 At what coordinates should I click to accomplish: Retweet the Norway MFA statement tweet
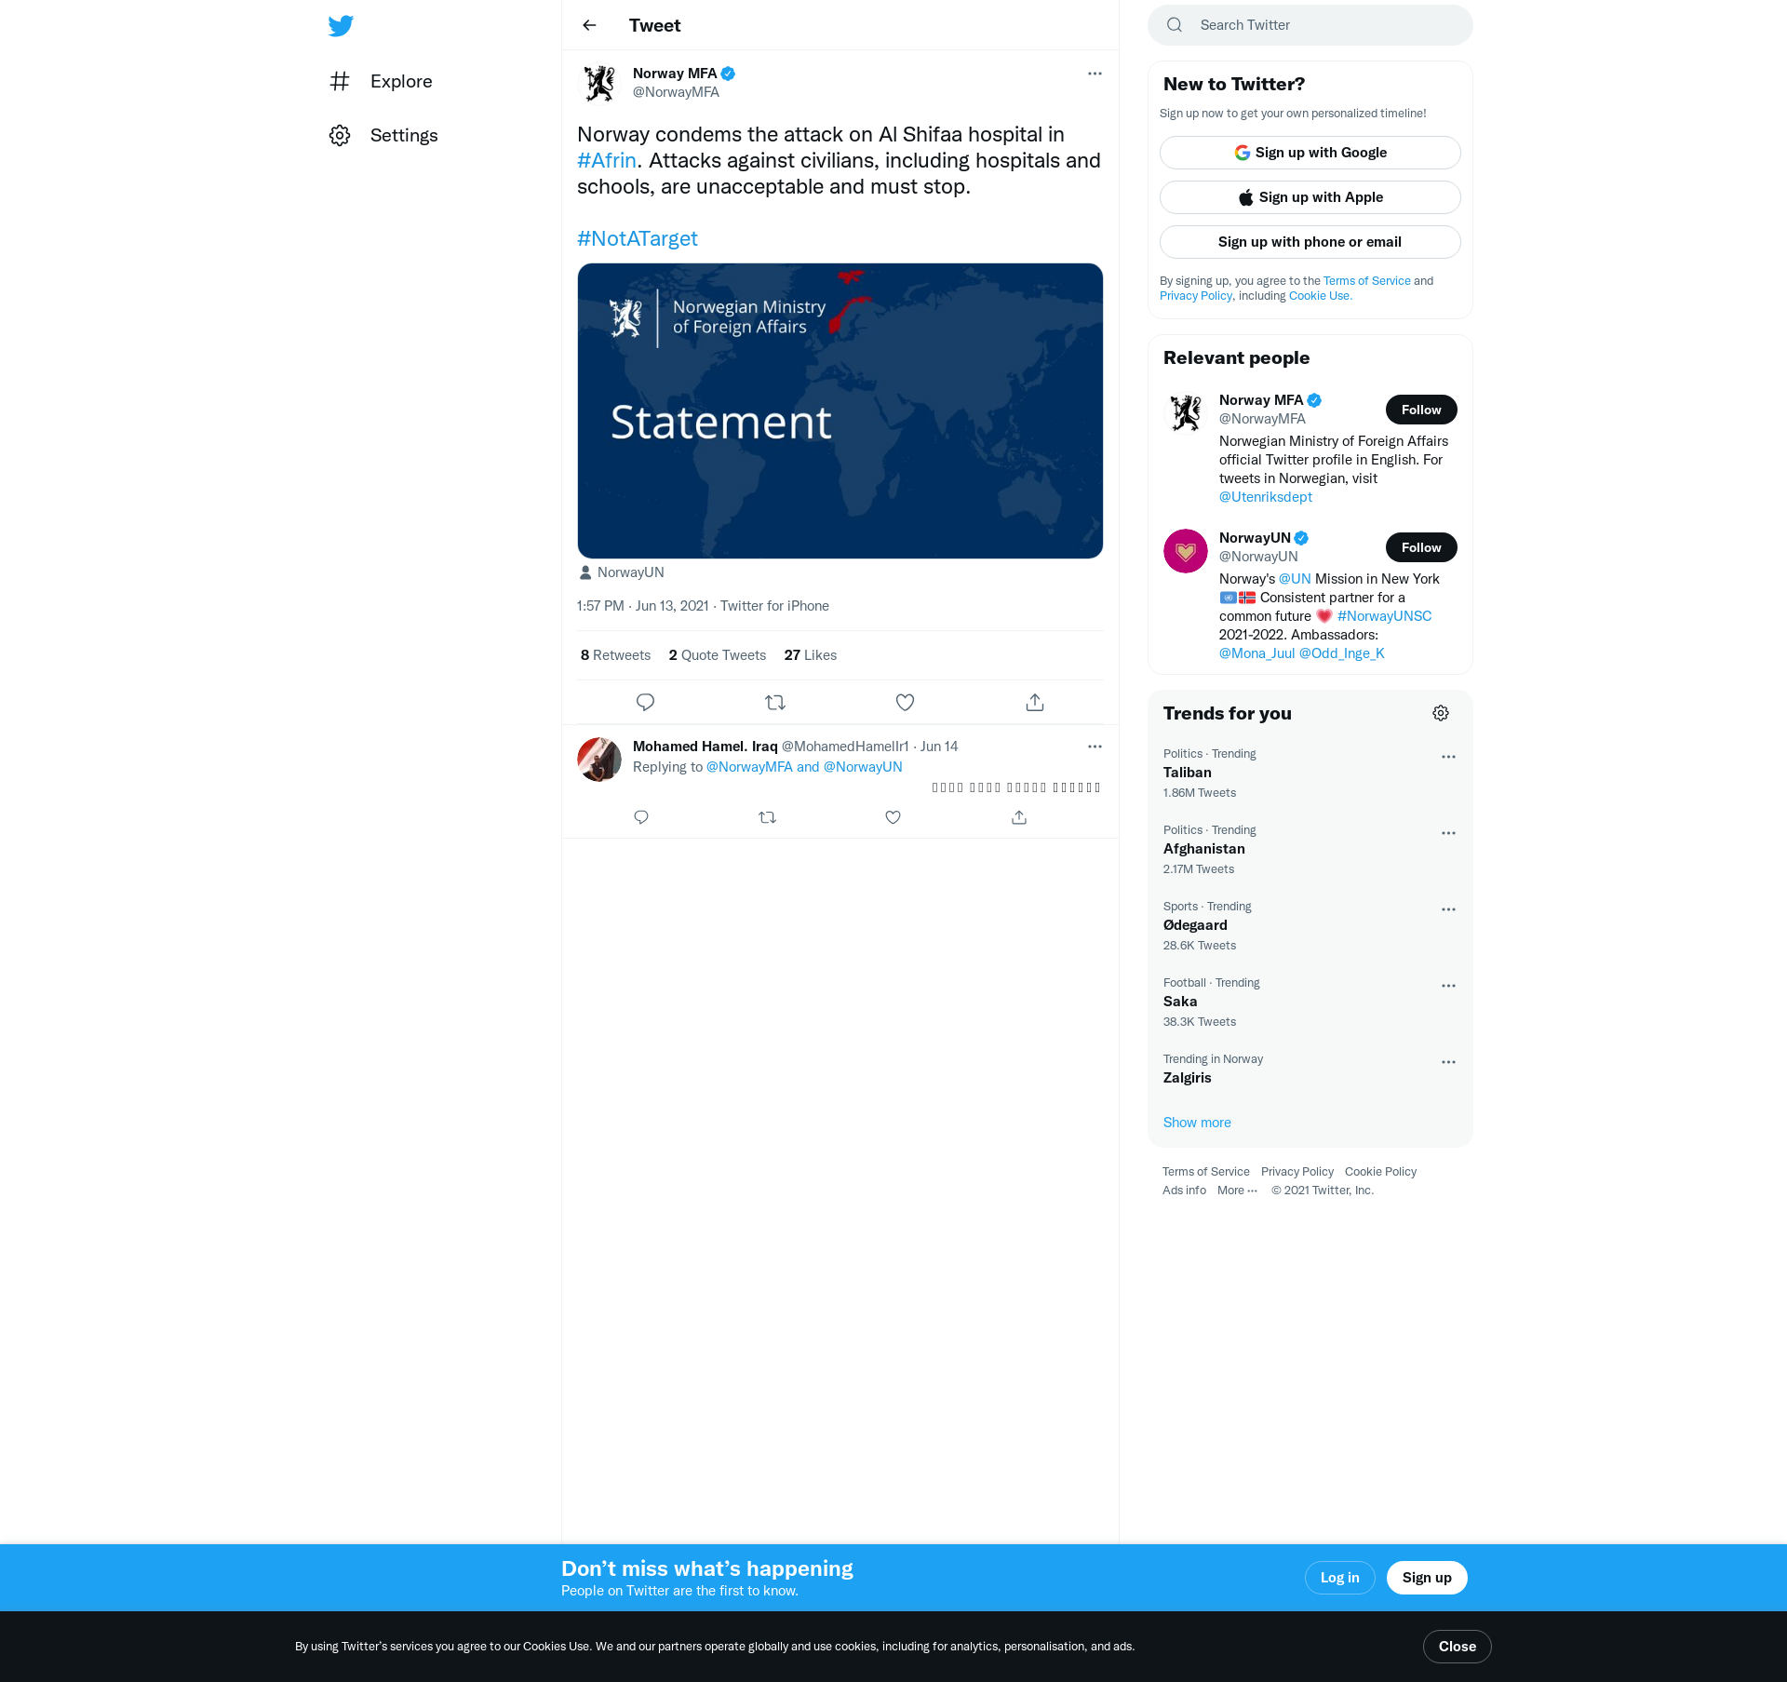pyautogui.click(x=775, y=702)
